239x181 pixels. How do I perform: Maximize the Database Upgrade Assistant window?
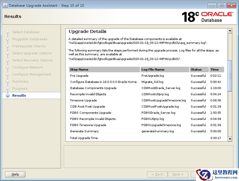coord(222,6)
